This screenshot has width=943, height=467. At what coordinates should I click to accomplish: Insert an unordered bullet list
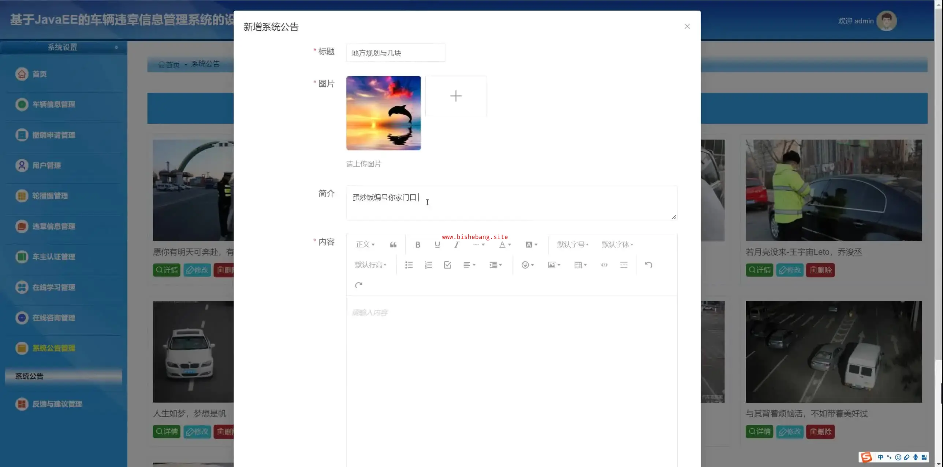[409, 265]
